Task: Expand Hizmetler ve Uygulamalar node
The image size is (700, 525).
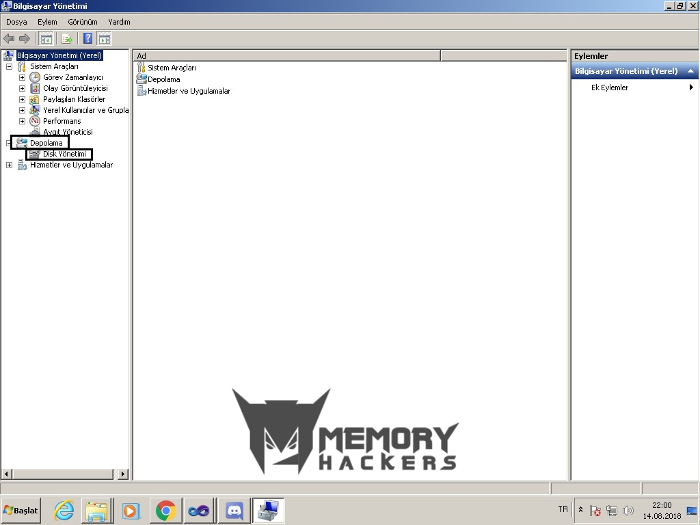Action: click(9, 165)
